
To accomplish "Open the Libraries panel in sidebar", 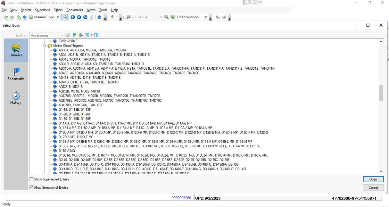I will [16, 50].
